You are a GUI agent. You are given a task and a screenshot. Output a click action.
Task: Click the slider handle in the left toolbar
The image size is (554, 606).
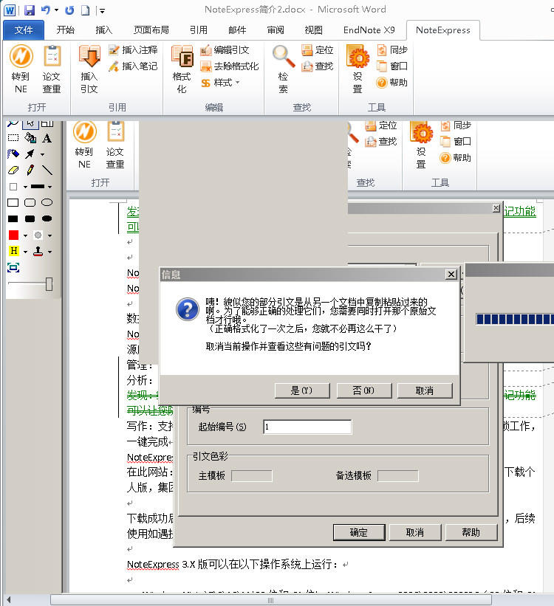pyautogui.click(x=49, y=283)
